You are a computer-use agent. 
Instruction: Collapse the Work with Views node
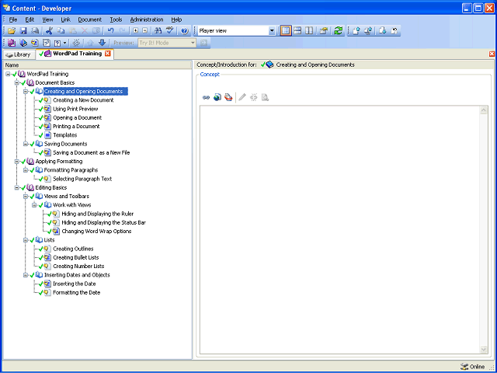[34, 205]
